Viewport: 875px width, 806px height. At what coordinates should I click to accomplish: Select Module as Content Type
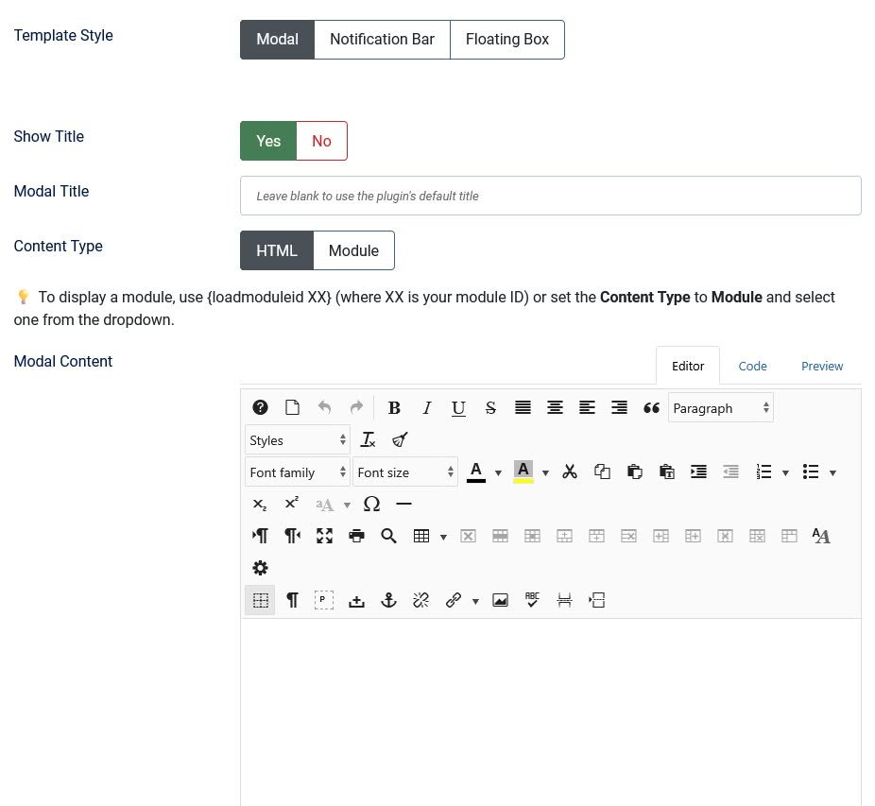pos(353,250)
